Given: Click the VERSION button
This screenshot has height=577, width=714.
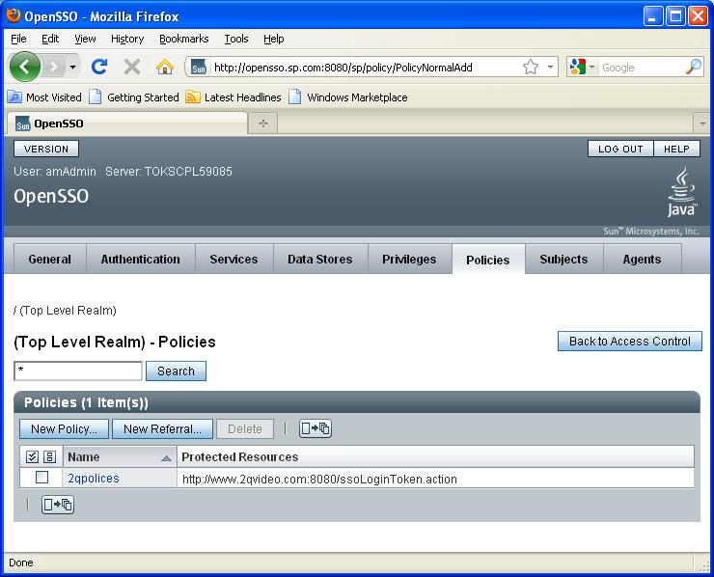Looking at the screenshot, I should coord(46,149).
